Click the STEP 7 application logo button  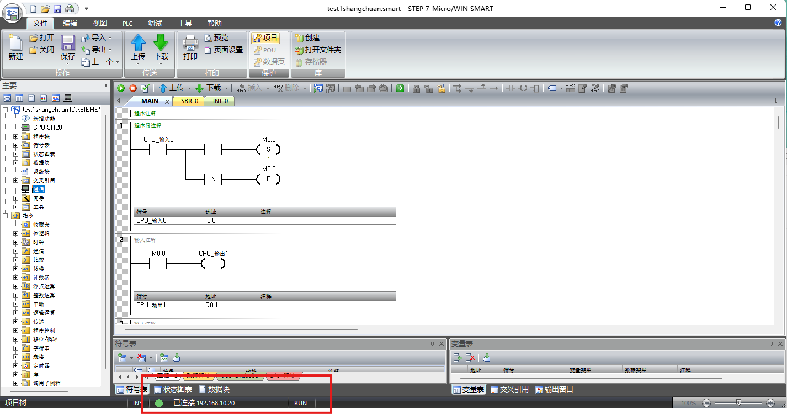[13, 12]
